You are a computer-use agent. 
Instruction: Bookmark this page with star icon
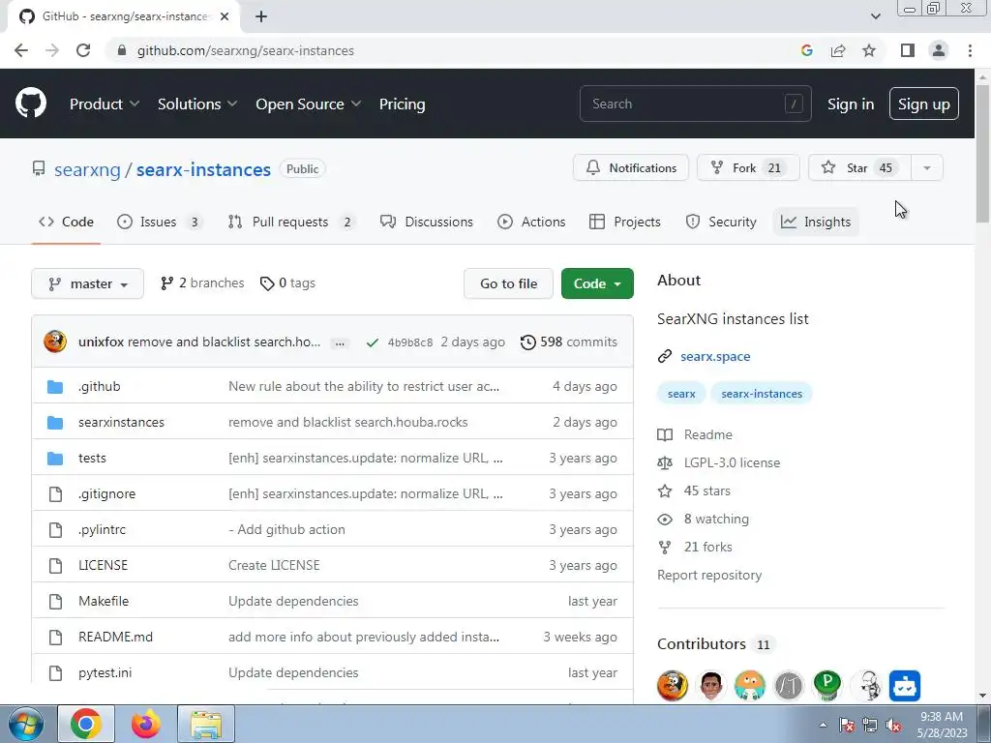(x=869, y=50)
